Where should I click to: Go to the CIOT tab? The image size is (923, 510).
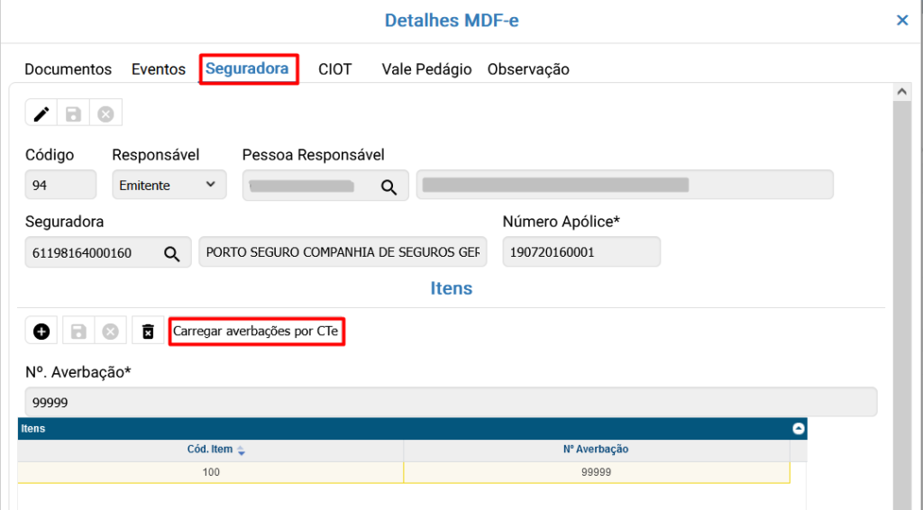(x=335, y=69)
